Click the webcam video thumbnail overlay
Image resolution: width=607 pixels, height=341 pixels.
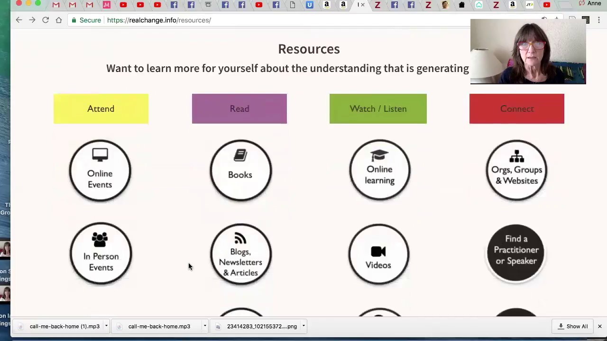click(x=528, y=52)
